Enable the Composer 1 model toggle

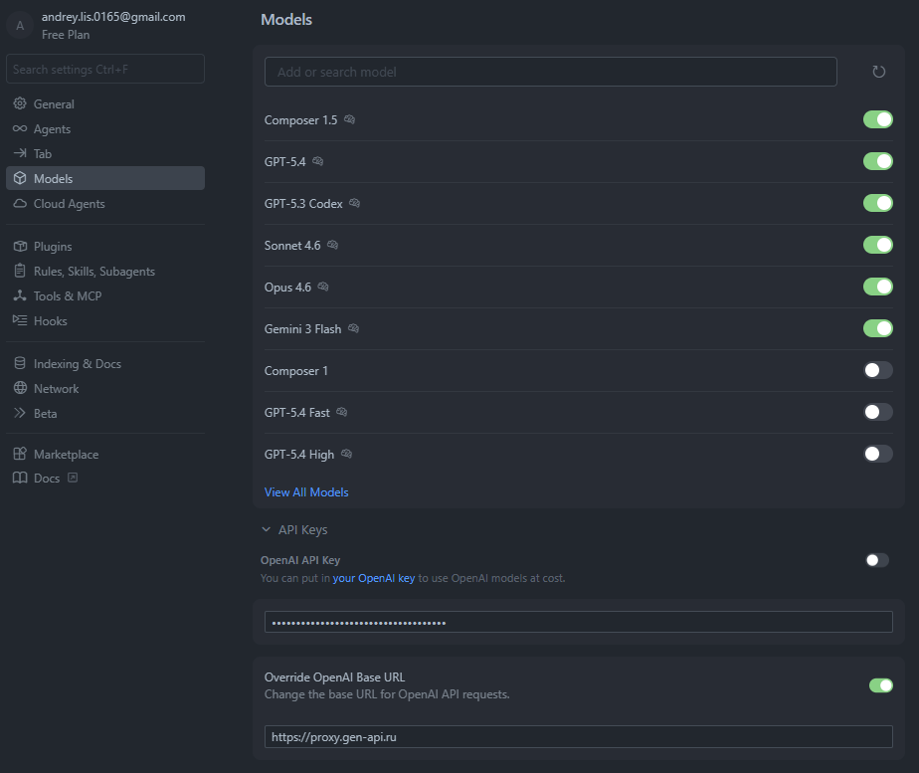pyautogui.click(x=877, y=370)
